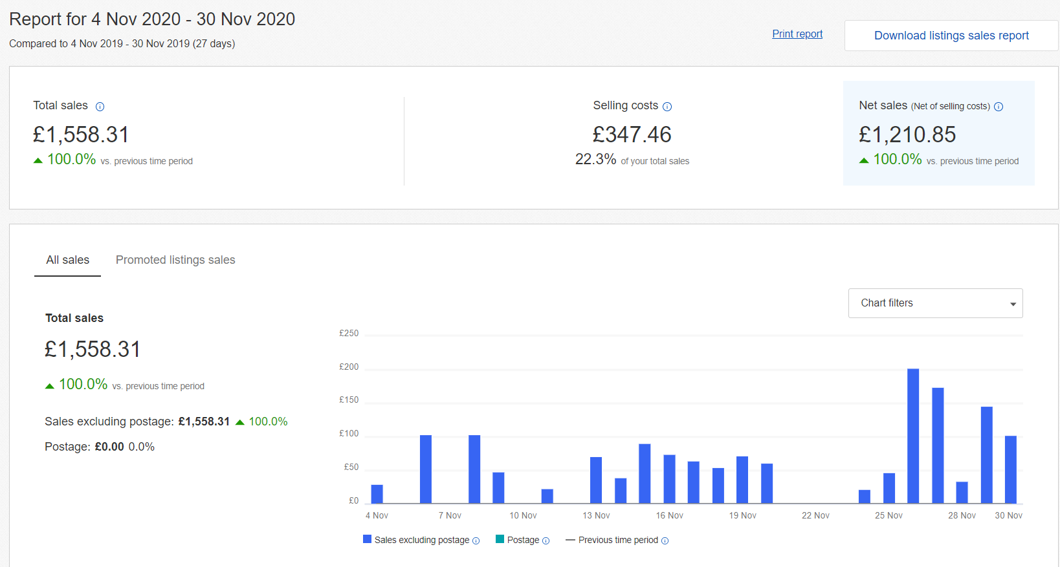Viewport: 1060px width, 567px height.
Task: Click the Previous time period legend line
Action: pos(570,540)
